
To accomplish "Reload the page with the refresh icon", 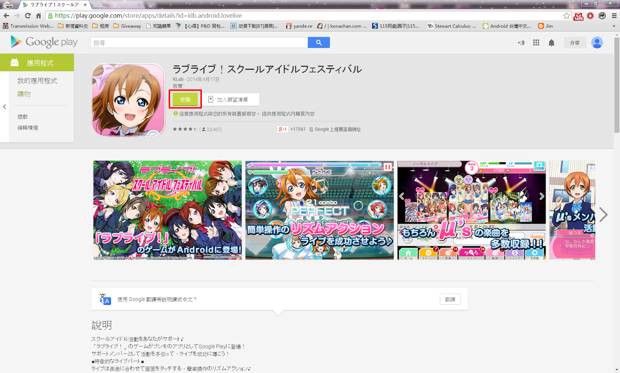I will pyautogui.click(x=28, y=16).
